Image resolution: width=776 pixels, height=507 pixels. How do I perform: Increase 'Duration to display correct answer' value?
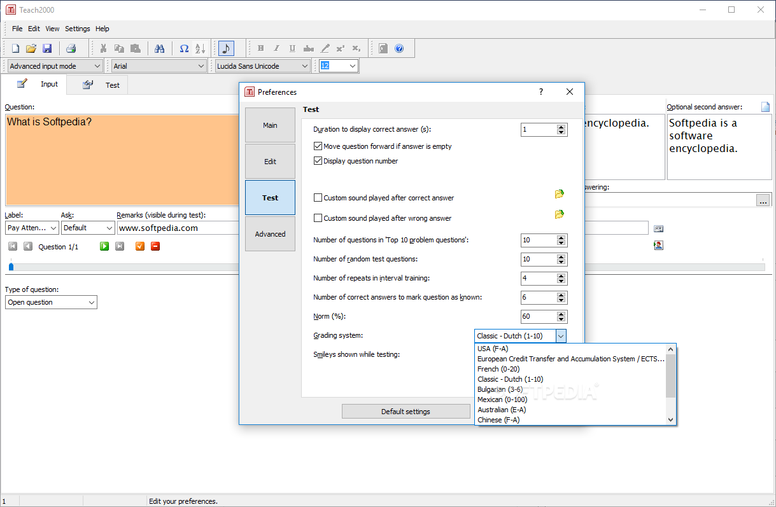click(x=561, y=127)
